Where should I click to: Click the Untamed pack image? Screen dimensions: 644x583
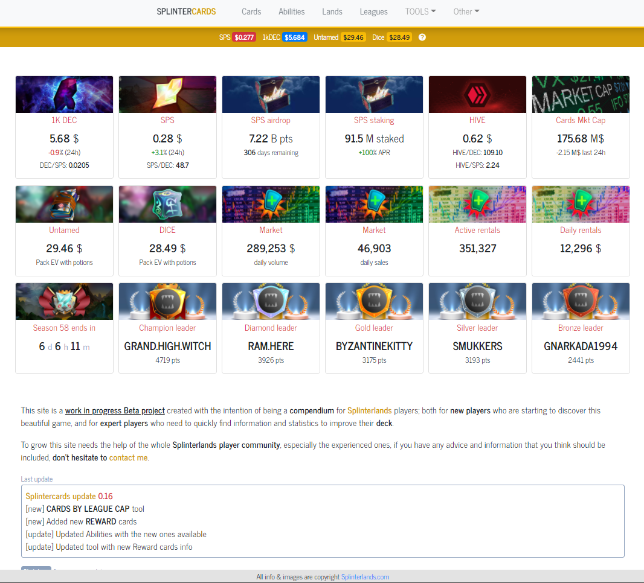[64, 205]
